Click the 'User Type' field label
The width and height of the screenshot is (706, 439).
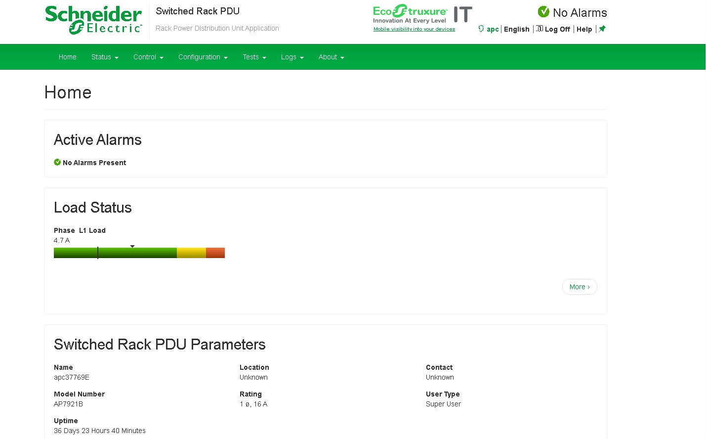click(x=443, y=394)
